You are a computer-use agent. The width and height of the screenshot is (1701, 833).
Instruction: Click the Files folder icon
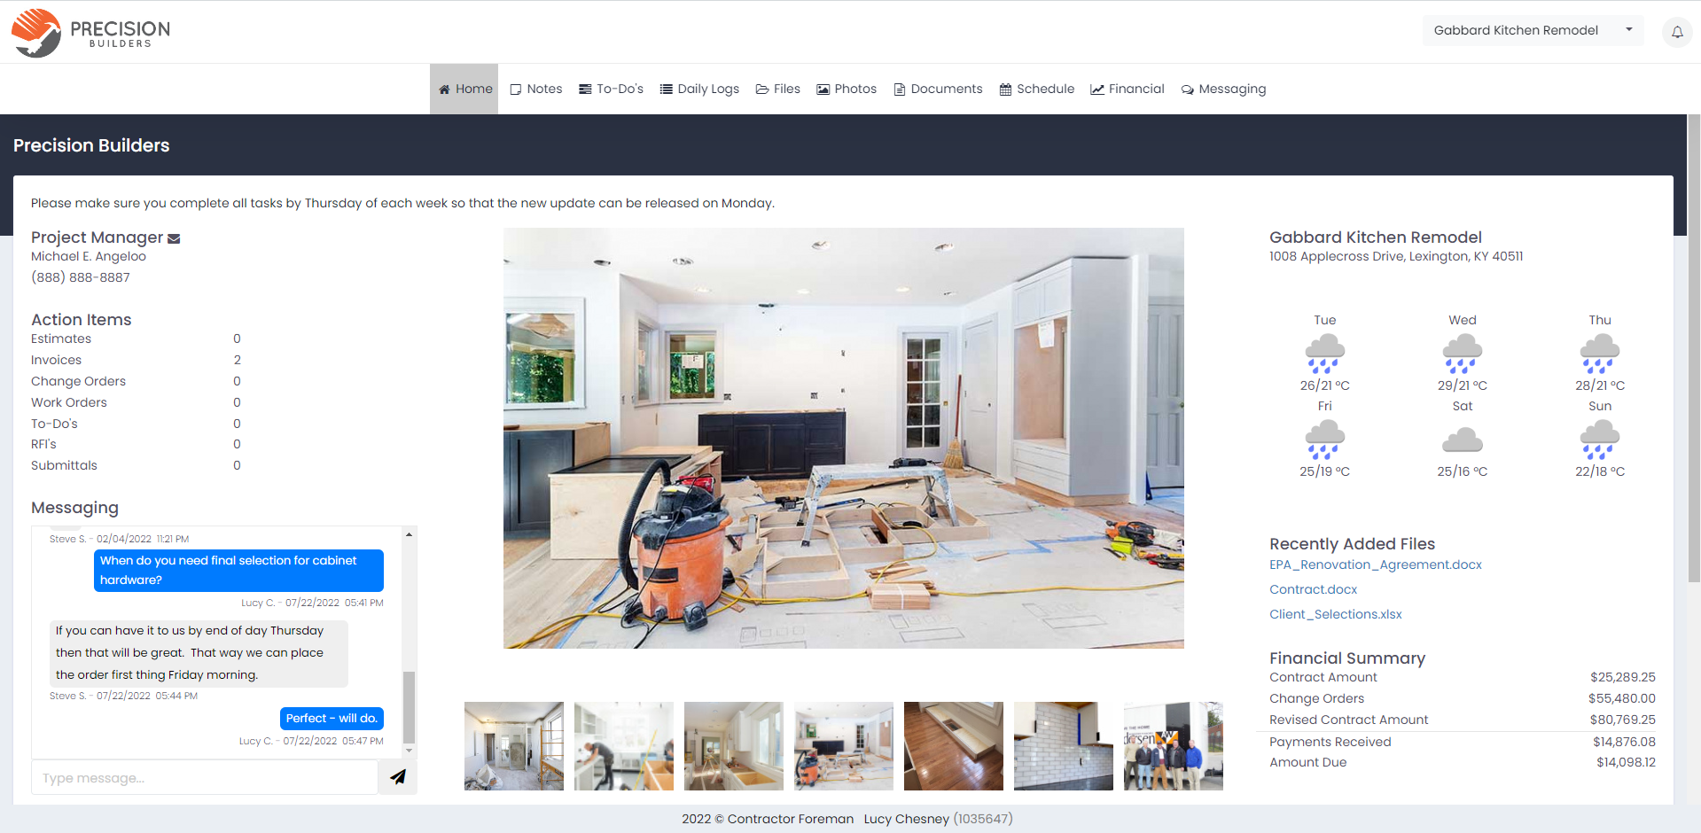762,89
